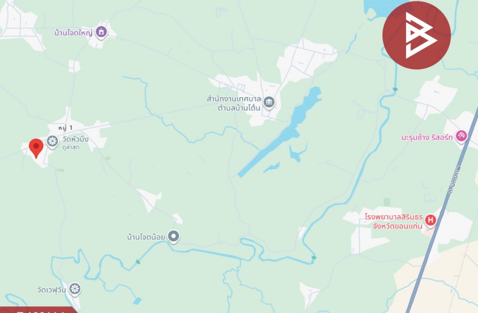This screenshot has width=478, height=313.
Task: Click the สำนักงานเทศบาล government building icon
Action: tap(269, 102)
